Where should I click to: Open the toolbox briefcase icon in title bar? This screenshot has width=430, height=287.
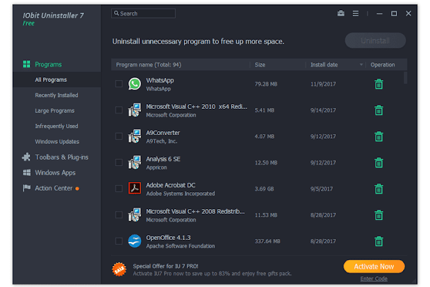coord(341,13)
